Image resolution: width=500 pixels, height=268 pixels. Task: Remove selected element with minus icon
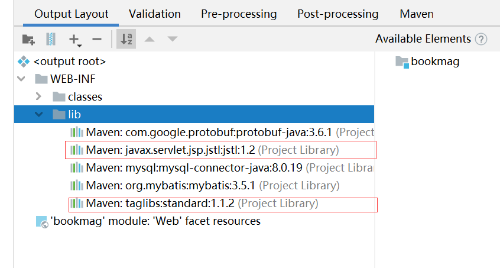[98, 40]
